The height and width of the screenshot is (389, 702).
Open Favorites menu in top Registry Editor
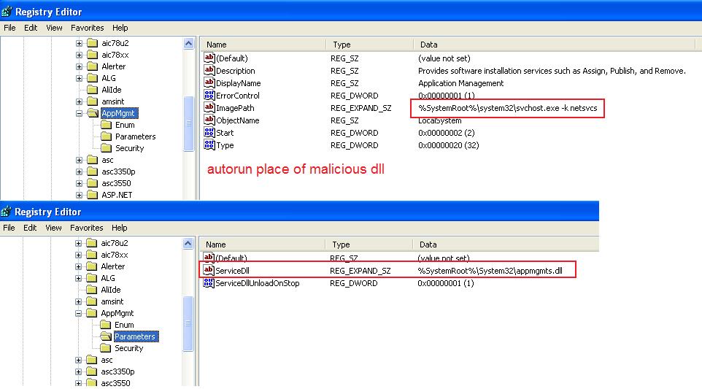coord(88,28)
